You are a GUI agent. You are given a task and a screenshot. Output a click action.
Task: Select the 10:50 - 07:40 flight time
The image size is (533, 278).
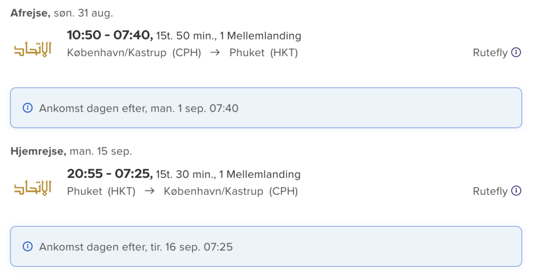[x=110, y=35]
